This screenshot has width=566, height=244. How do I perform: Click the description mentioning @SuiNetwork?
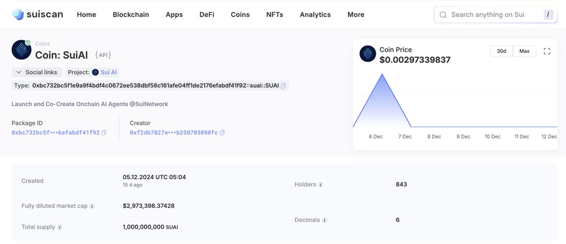[x=90, y=104]
